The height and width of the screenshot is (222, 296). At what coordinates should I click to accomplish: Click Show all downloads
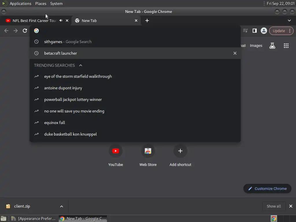click(273, 206)
